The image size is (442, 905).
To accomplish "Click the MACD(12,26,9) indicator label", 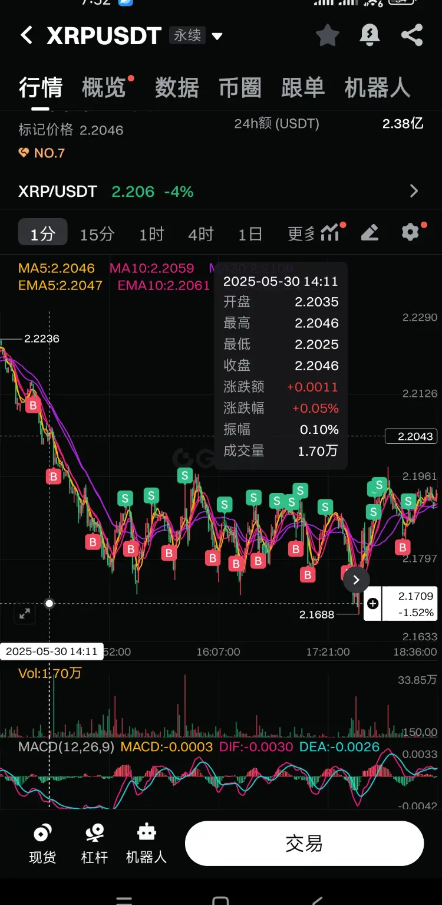I will click(x=66, y=747).
